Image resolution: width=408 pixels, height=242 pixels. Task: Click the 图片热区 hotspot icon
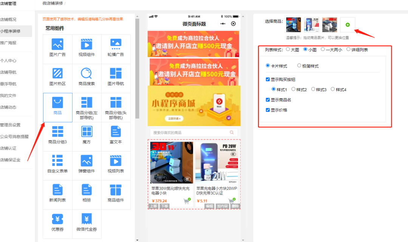click(57, 78)
